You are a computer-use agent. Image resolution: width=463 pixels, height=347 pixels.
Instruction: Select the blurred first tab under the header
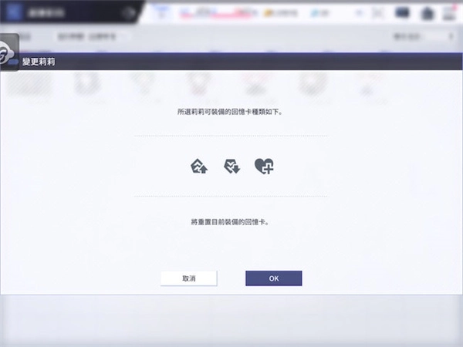point(25,37)
